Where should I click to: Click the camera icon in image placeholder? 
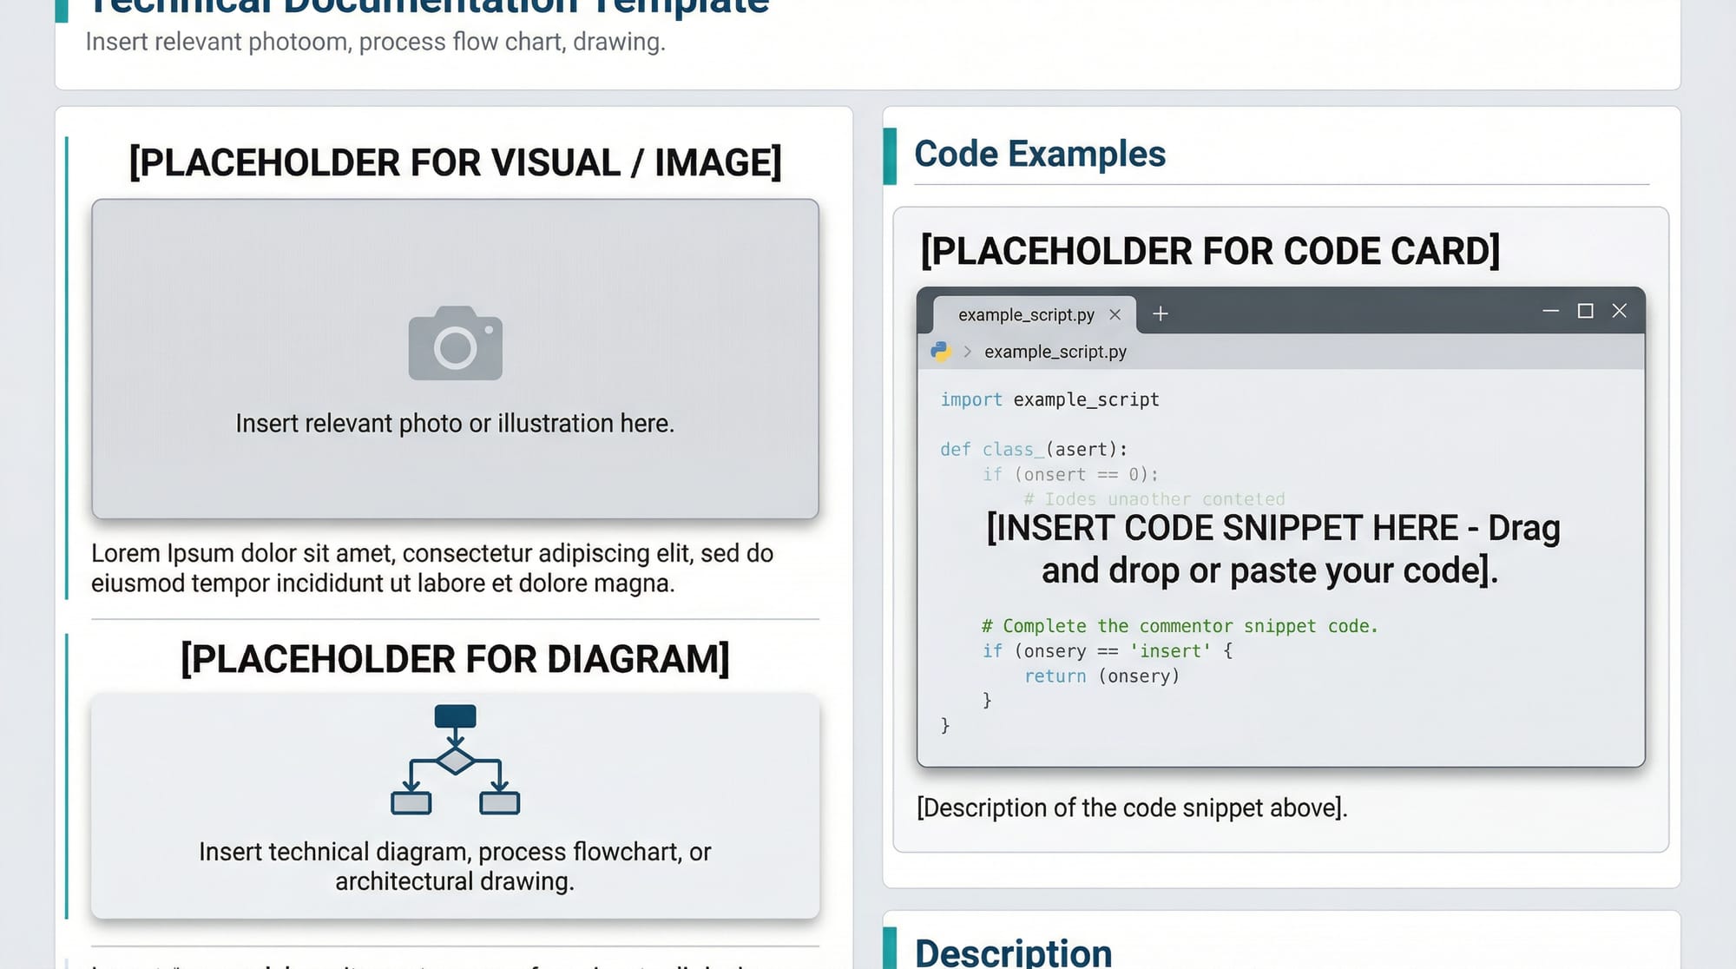pyautogui.click(x=455, y=343)
